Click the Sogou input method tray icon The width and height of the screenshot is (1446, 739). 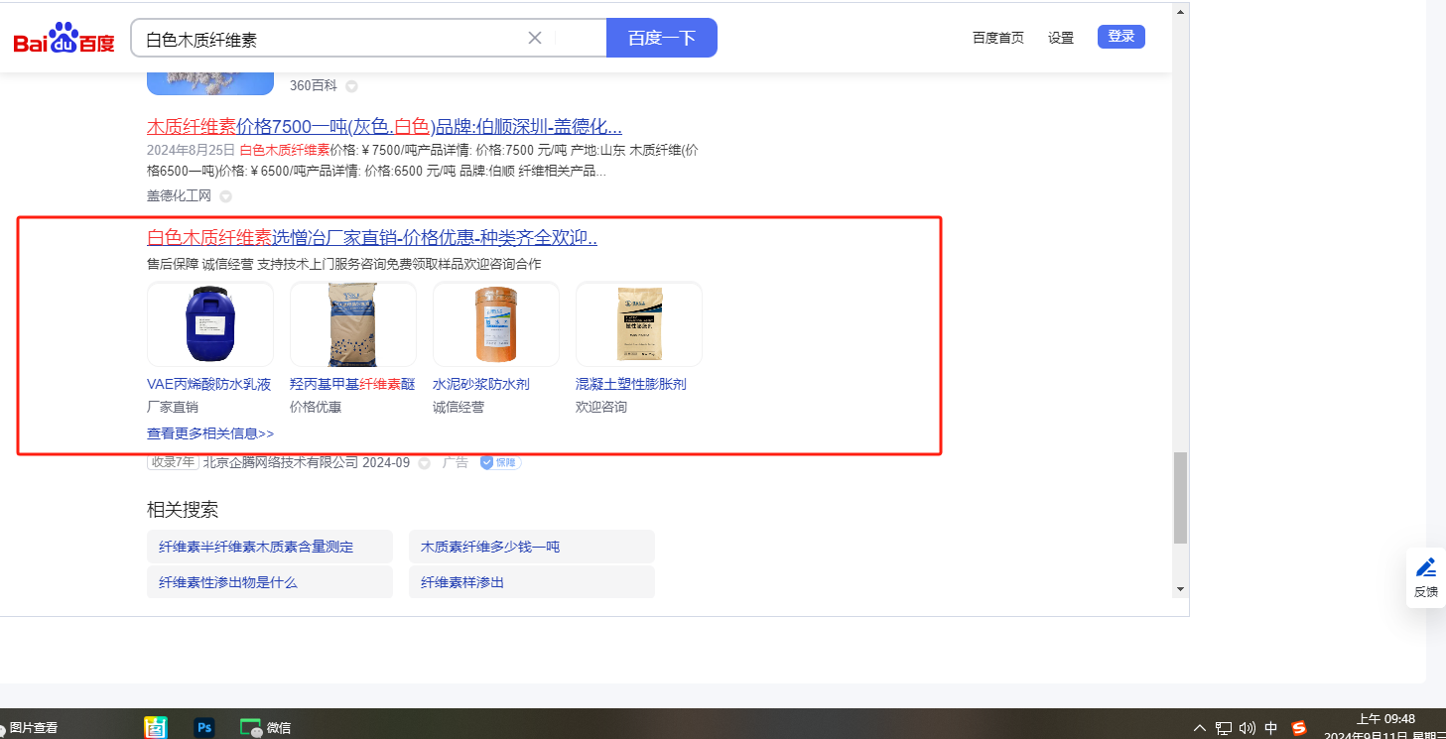(1300, 728)
